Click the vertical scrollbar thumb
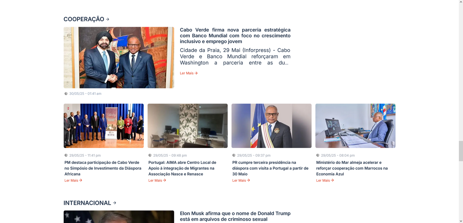Screen dimensions: 463x223 coord(461,151)
